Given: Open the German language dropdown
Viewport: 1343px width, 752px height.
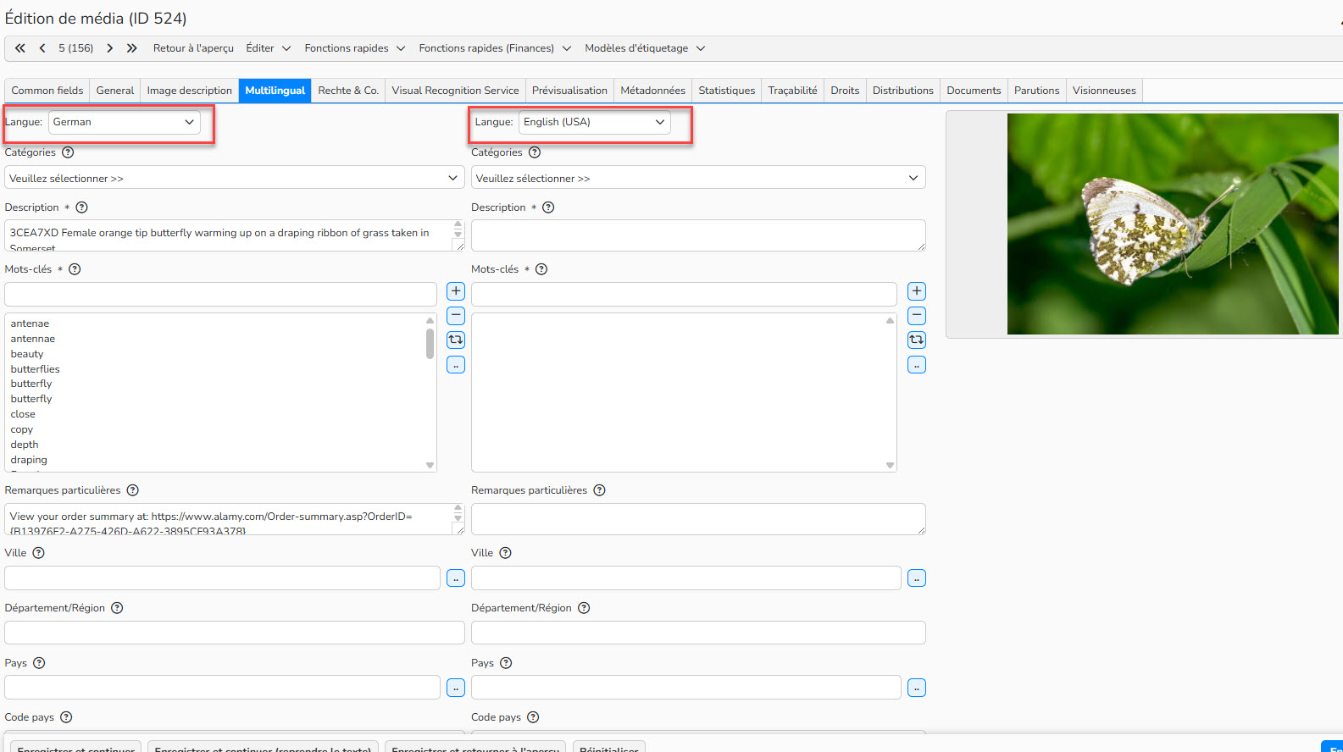Looking at the screenshot, I should click(x=125, y=122).
